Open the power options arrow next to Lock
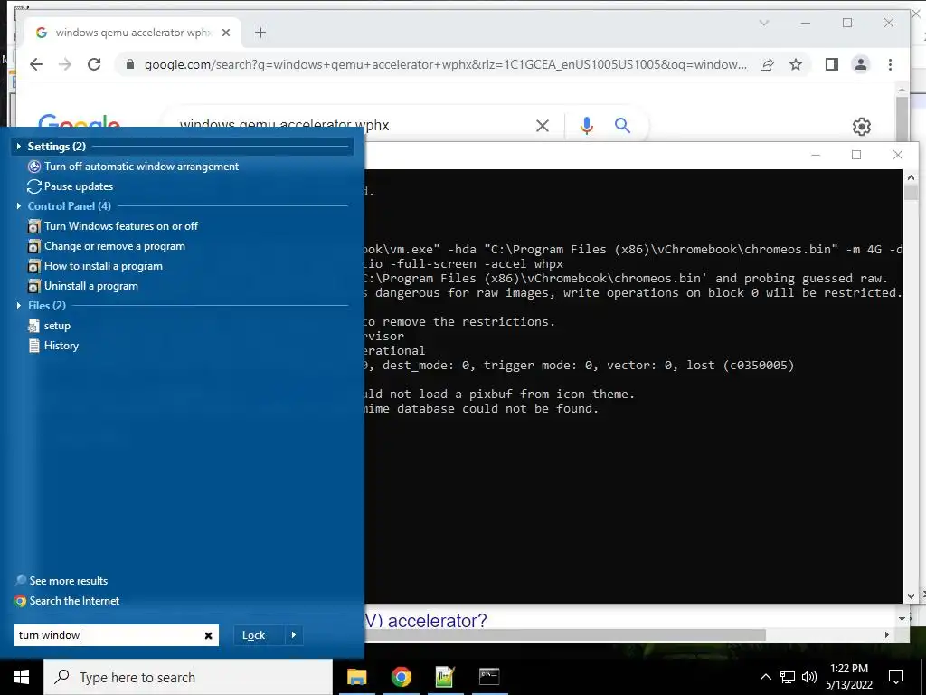This screenshot has height=695, width=926. coord(294,635)
